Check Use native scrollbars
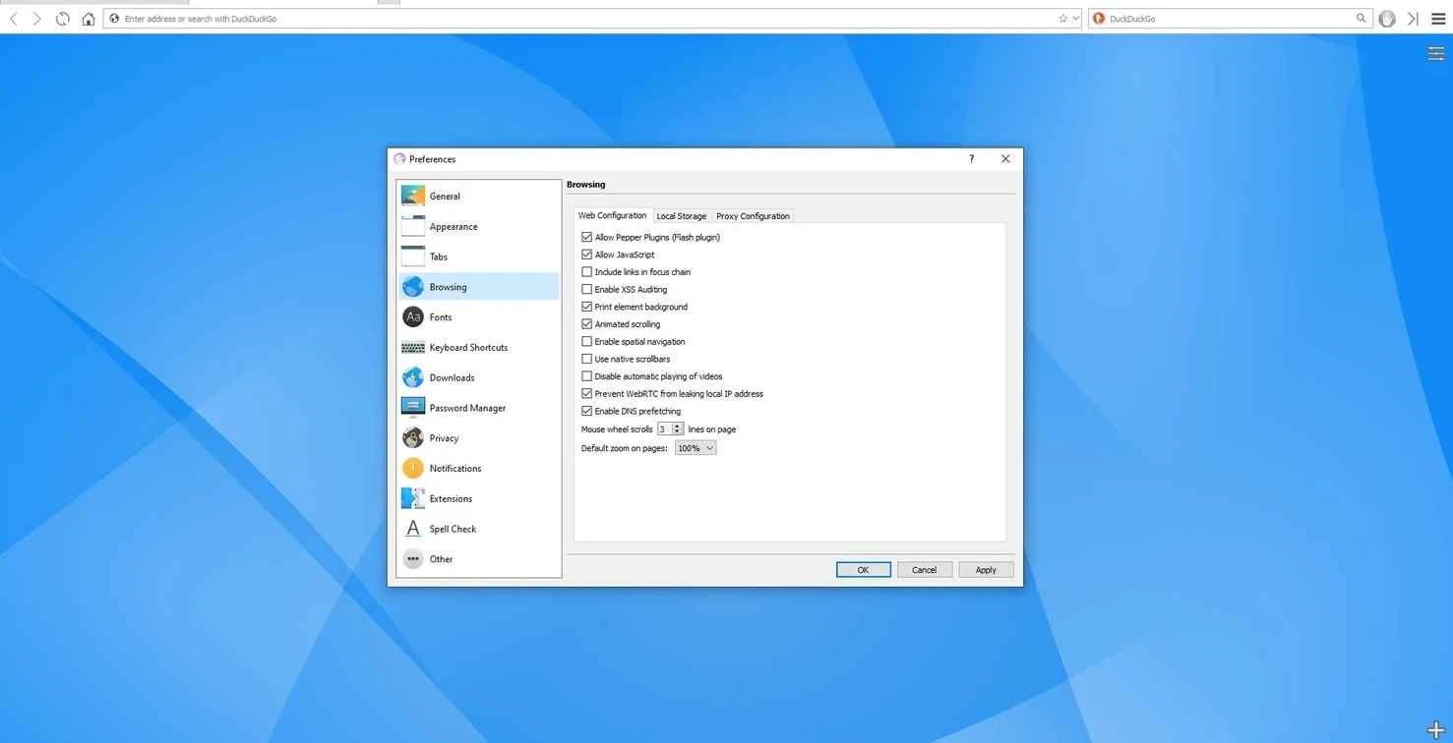 coord(587,360)
